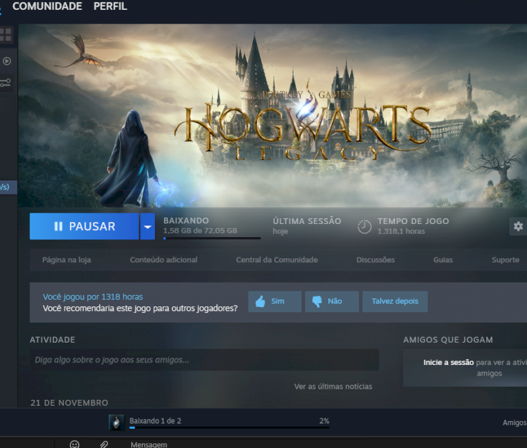Expand the dropdown arrow beside PAUSAR
527x448 pixels.
(148, 226)
